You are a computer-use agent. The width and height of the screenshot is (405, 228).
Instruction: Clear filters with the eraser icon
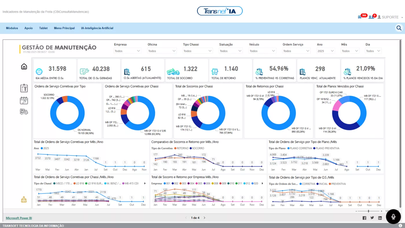24,199
